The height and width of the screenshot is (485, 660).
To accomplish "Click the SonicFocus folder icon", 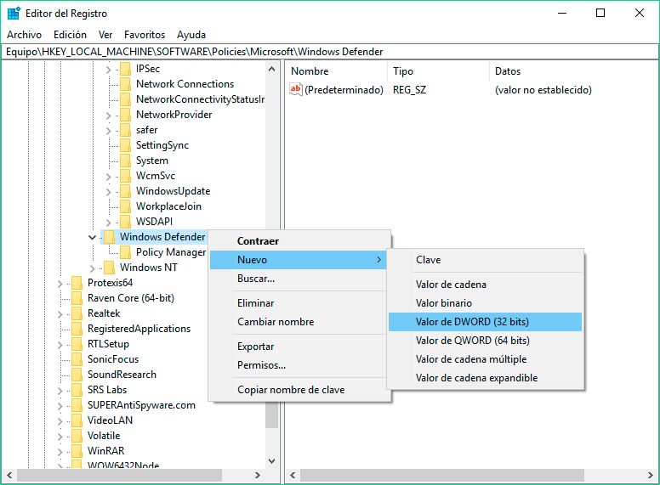I will pyautogui.click(x=77, y=359).
